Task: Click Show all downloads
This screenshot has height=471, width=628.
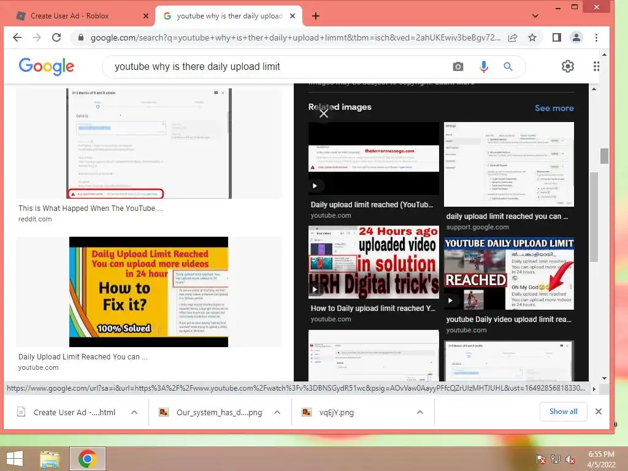Action: tap(563, 412)
